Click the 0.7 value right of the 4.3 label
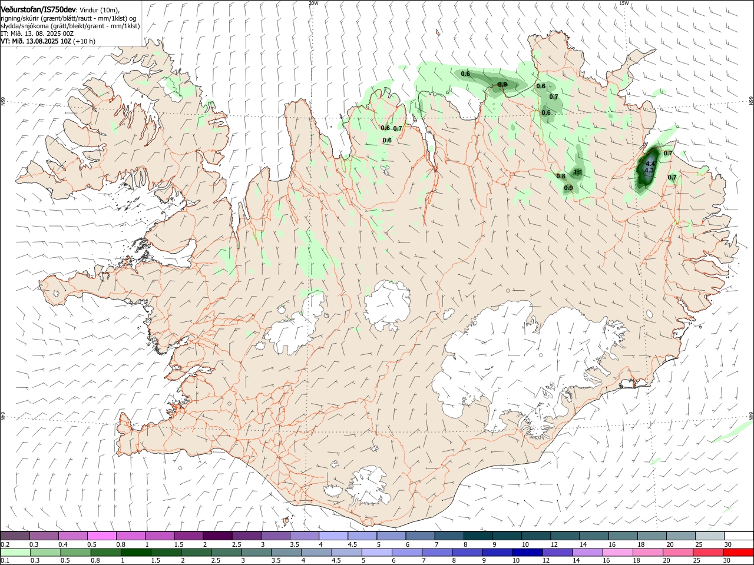This screenshot has width=754, height=565. [672, 177]
